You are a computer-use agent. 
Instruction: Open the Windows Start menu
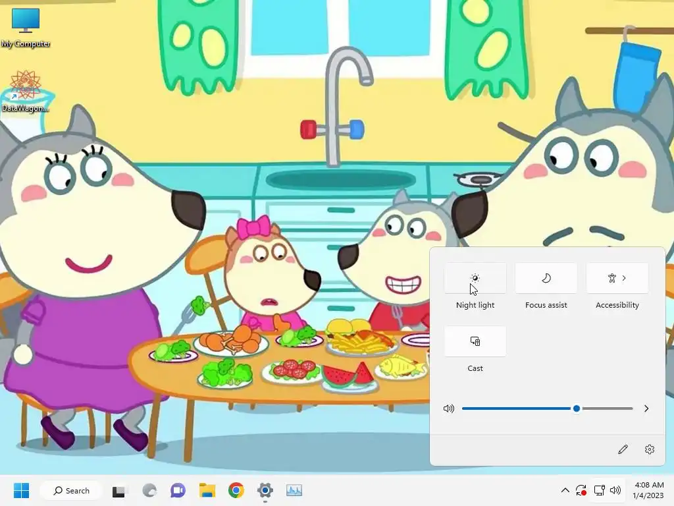click(21, 490)
